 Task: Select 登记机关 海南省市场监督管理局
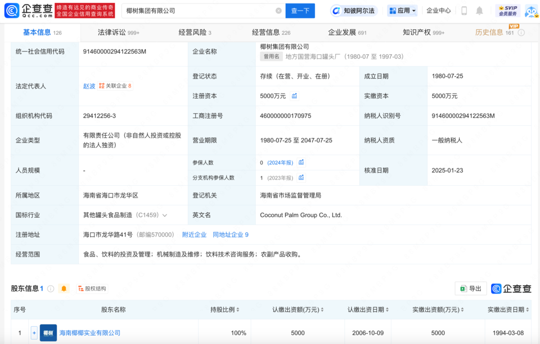pyautogui.click(x=290, y=195)
